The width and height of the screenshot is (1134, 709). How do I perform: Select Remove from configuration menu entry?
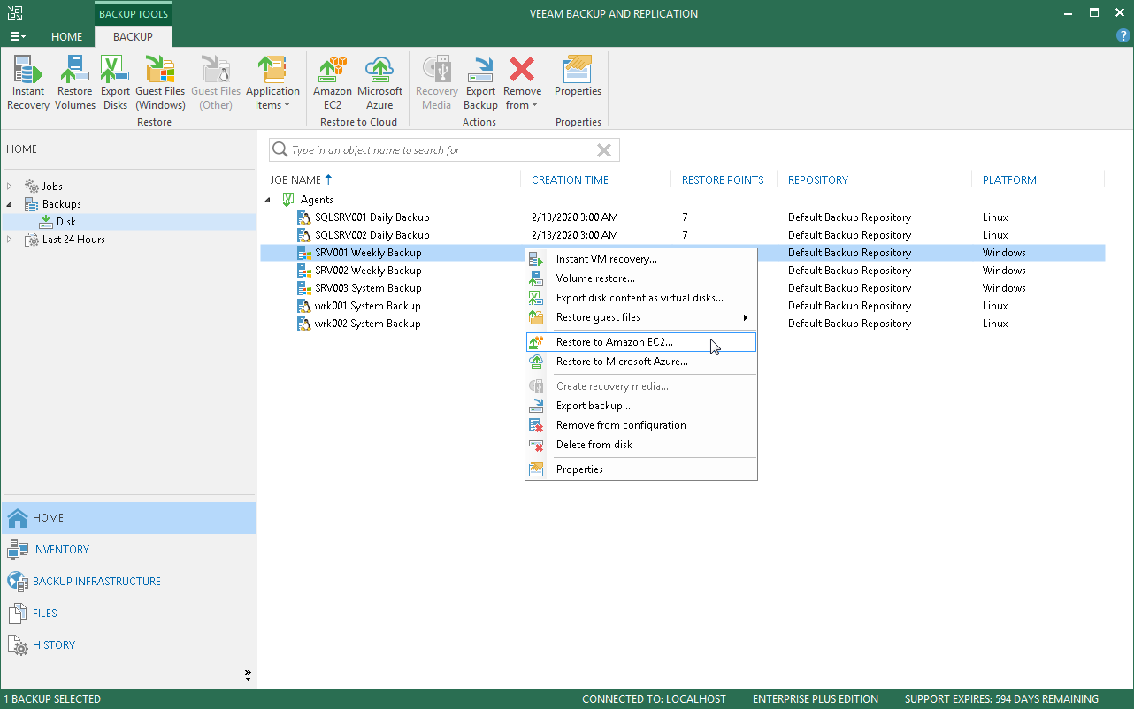641,425
